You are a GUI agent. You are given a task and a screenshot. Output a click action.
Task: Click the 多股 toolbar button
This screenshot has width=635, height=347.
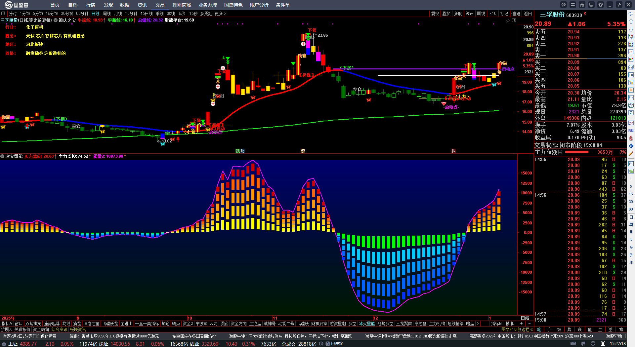coord(458,14)
